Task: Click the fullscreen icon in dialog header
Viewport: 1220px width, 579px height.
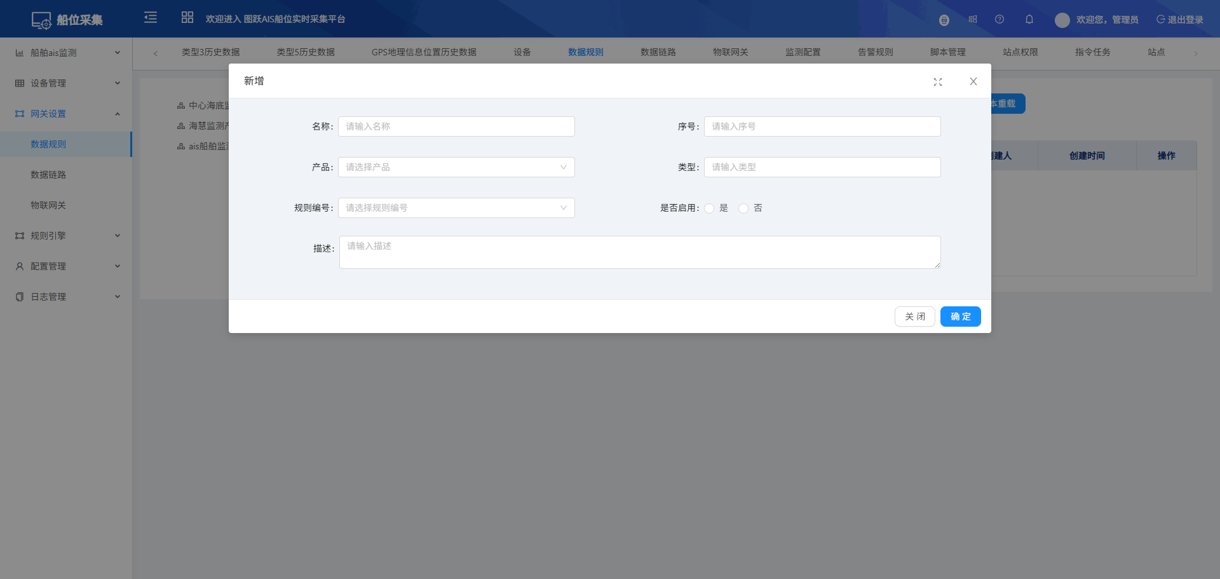Action: point(937,82)
